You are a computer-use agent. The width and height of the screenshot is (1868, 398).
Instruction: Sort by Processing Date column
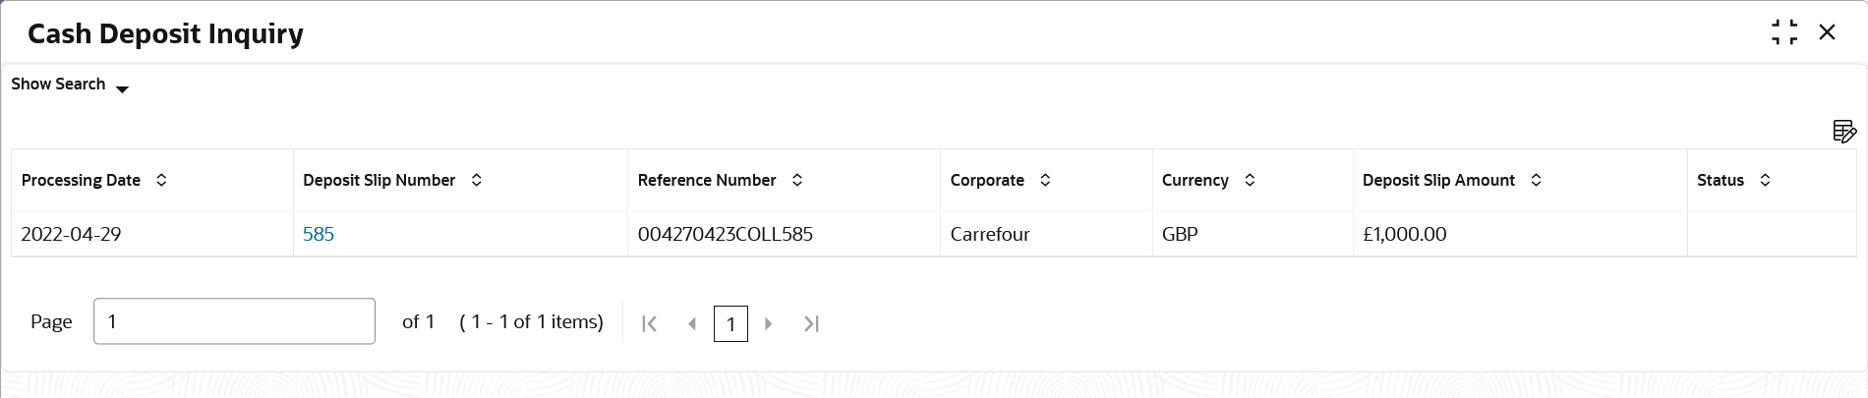161,180
